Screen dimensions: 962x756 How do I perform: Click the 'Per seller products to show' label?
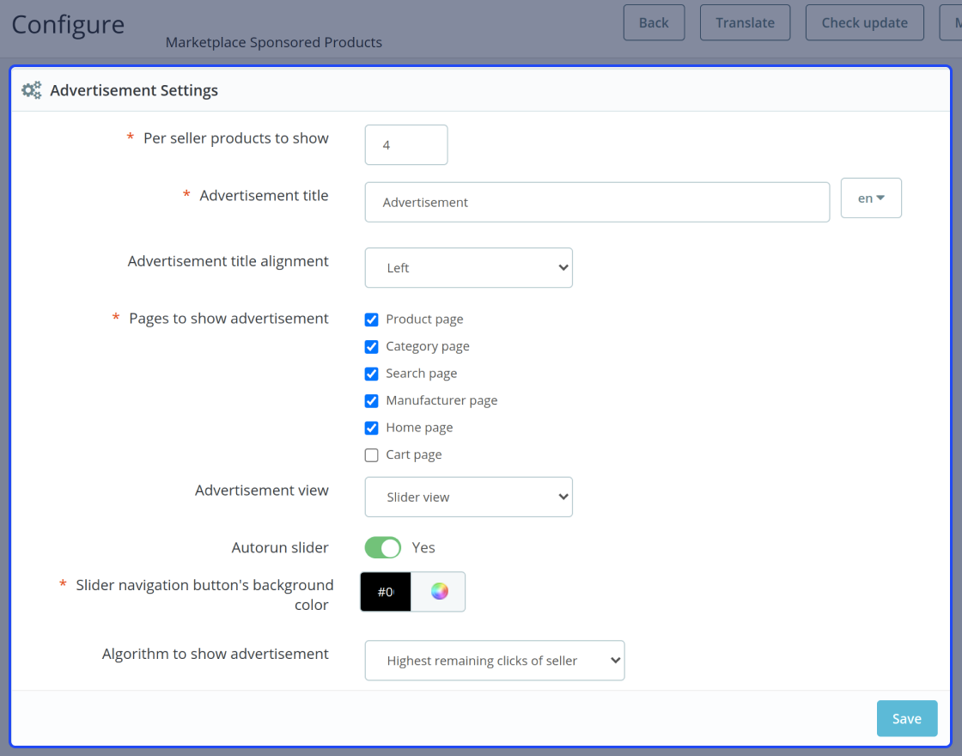pos(236,138)
